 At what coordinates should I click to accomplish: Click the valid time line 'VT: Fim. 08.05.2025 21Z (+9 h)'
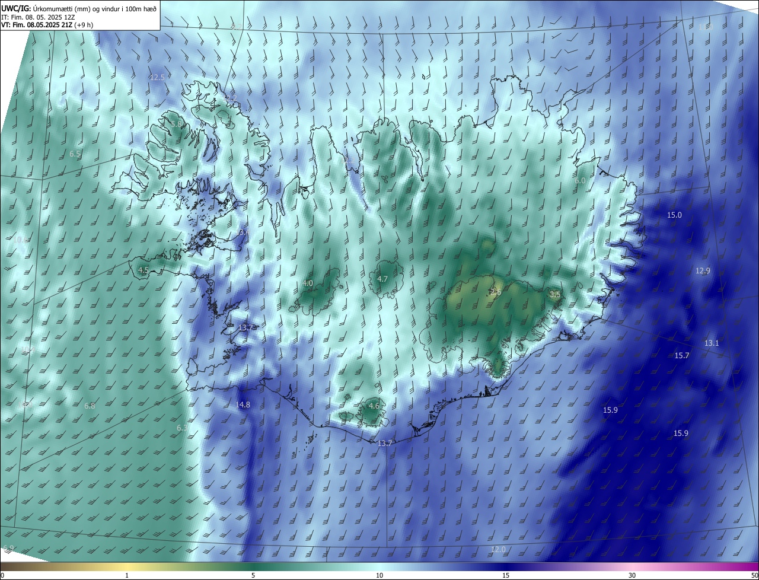[47, 25]
